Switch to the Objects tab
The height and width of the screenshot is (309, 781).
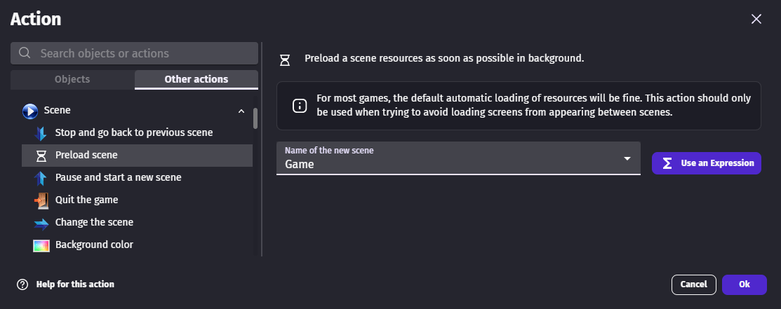72,79
